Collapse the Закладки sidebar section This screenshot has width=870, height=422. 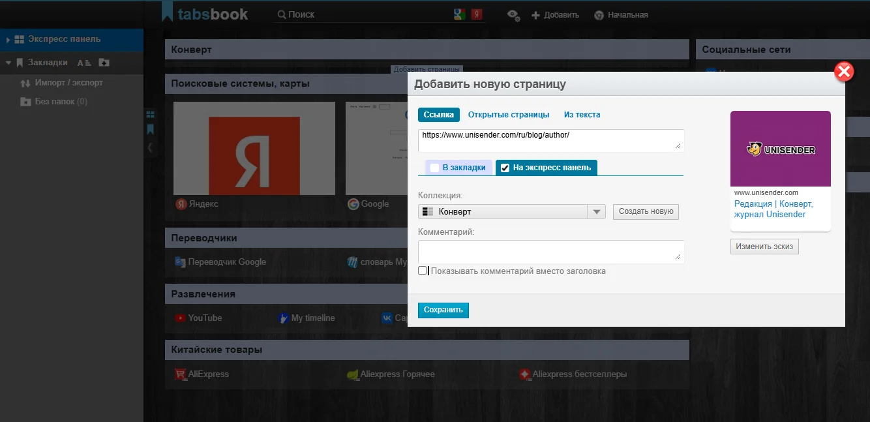click(x=8, y=63)
